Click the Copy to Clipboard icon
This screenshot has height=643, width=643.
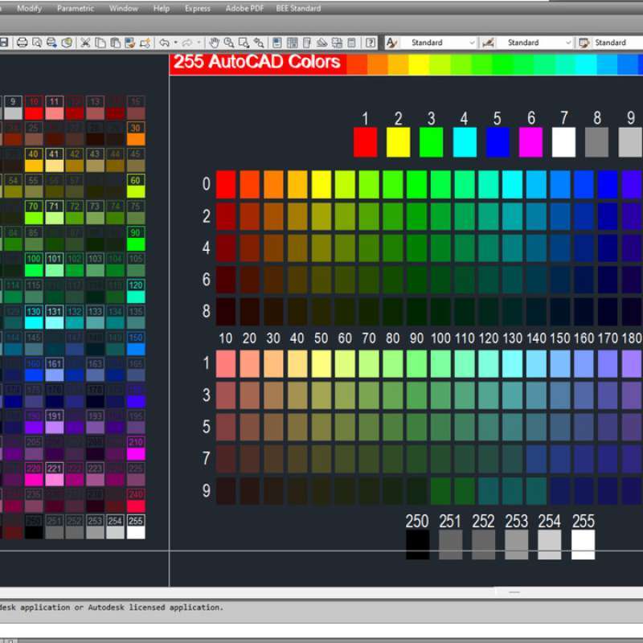[x=100, y=42]
